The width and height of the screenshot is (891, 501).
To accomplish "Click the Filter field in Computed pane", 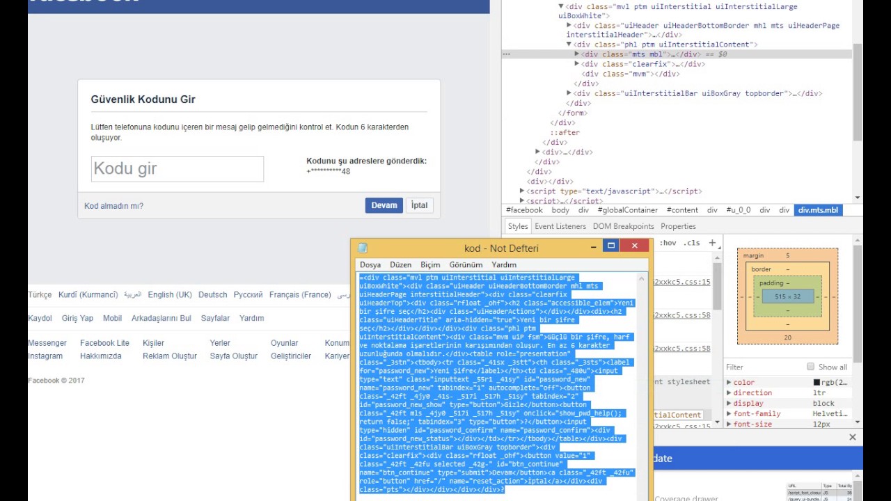I will pos(762,367).
